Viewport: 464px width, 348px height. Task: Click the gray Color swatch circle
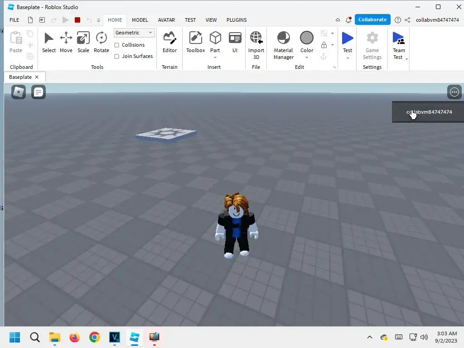coord(307,38)
